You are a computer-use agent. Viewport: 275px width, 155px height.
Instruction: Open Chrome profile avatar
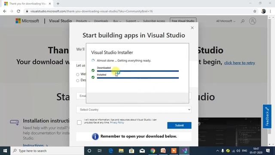coord(263,11)
